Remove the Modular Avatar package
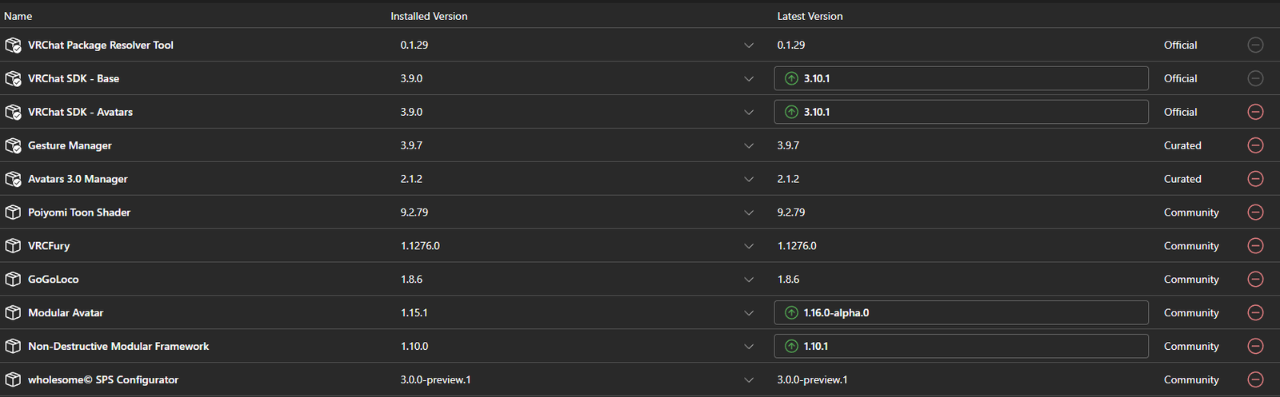This screenshot has height=397, width=1280. [x=1255, y=313]
